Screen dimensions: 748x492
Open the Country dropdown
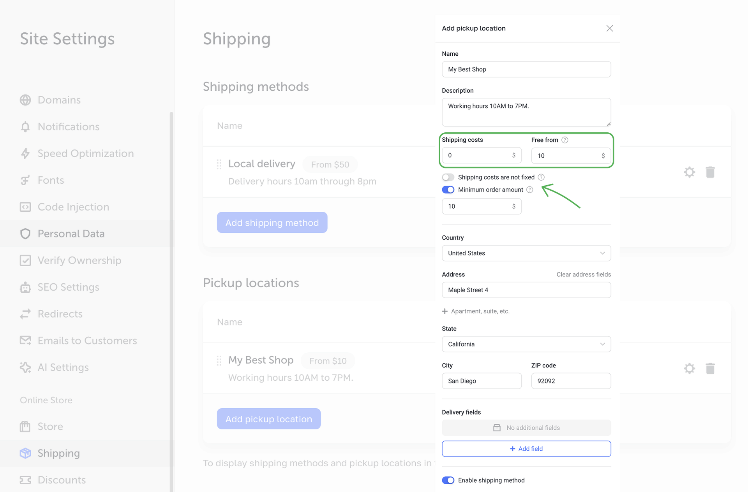526,253
